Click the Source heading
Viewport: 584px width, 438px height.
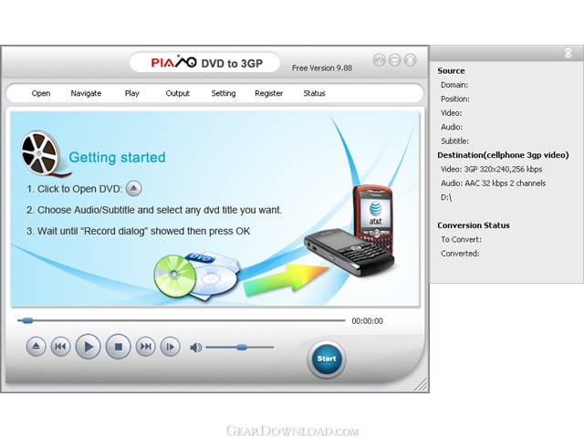tap(451, 71)
